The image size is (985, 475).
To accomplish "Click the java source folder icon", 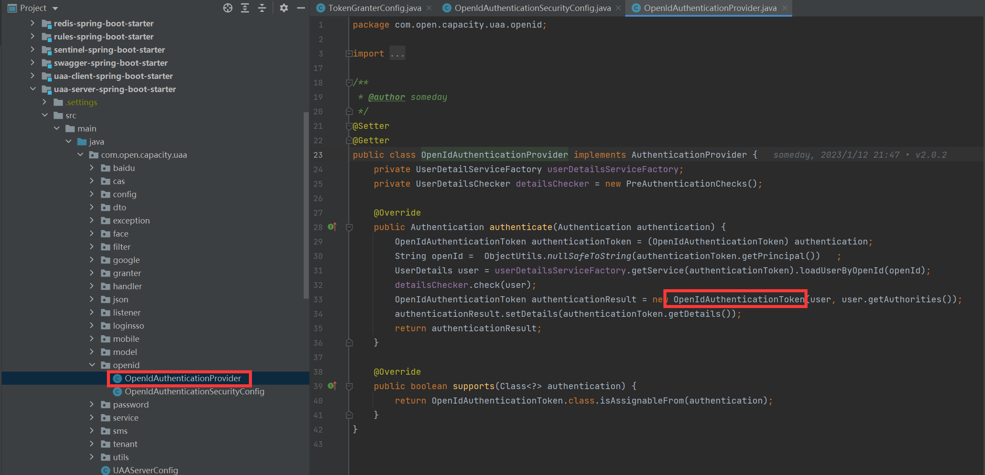I will (x=82, y=142).
